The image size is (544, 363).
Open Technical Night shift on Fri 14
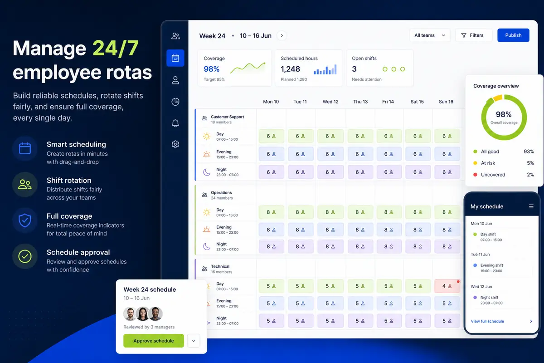pyautogui.click(x=389, y=321)
